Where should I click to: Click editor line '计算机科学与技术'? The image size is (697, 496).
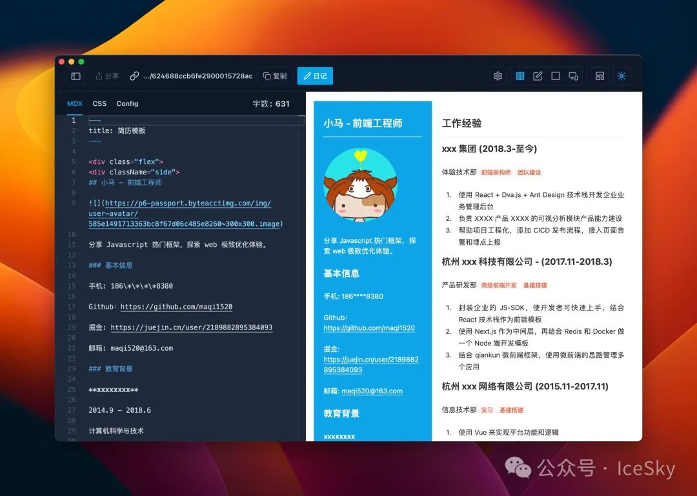116,431
